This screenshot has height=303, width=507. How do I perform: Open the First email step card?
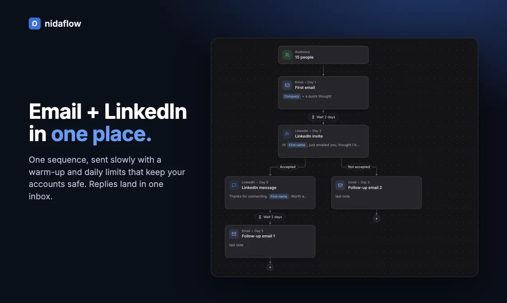coord(323,93)
